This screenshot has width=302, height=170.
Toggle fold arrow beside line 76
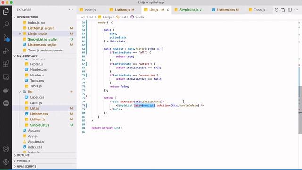(x=87, y=96)
